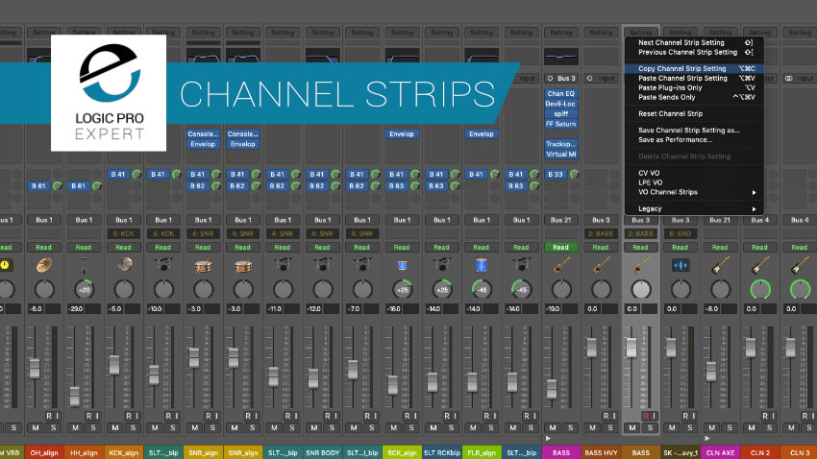Toggle the red record-enable button on highlighted strip

pyautogui.click(x=646, y=416)
